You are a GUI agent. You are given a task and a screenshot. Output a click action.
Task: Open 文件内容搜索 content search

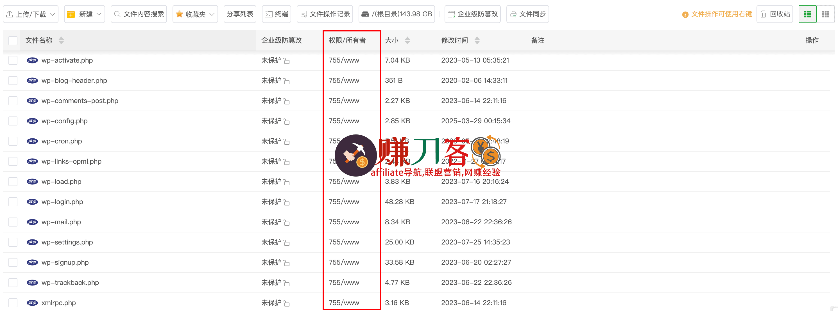pyautogui.click(x=139, y=14)
